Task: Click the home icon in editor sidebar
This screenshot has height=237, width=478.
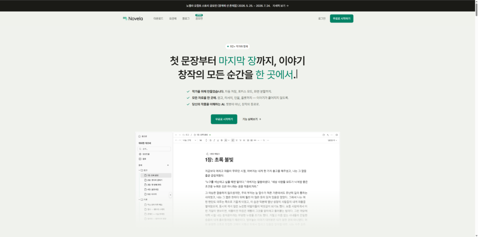Action: [x=139, y=136]
